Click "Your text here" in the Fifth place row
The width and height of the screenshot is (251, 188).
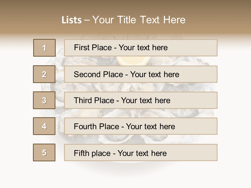[x=142, y=153]
